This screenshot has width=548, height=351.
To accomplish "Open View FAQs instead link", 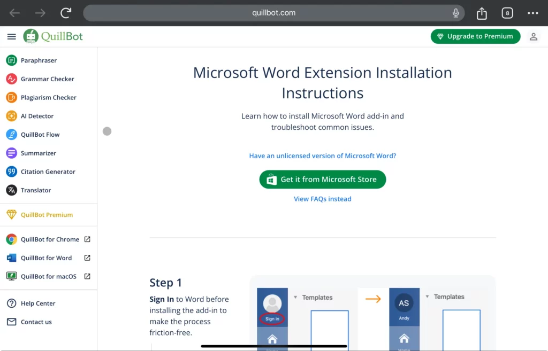I will 323,199.
